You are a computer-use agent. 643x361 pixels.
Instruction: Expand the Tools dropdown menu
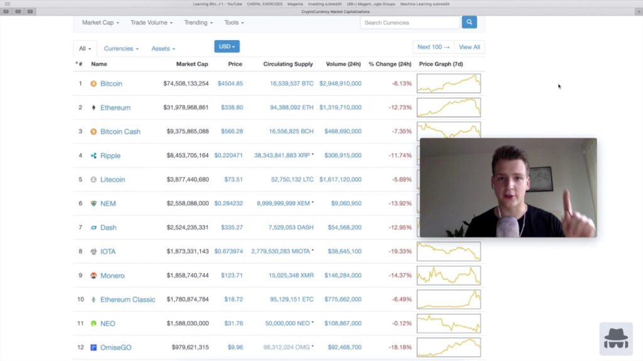click(234, 23)
